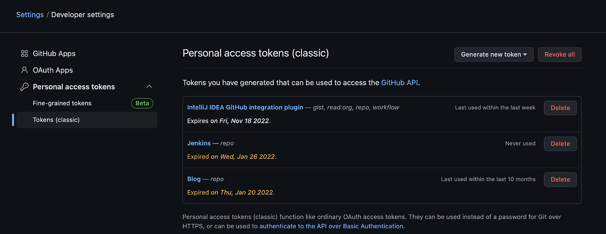This screenshot has height=234, width=606.
Task: Click the OAuth Apps person icon
Action: [25, 70]
